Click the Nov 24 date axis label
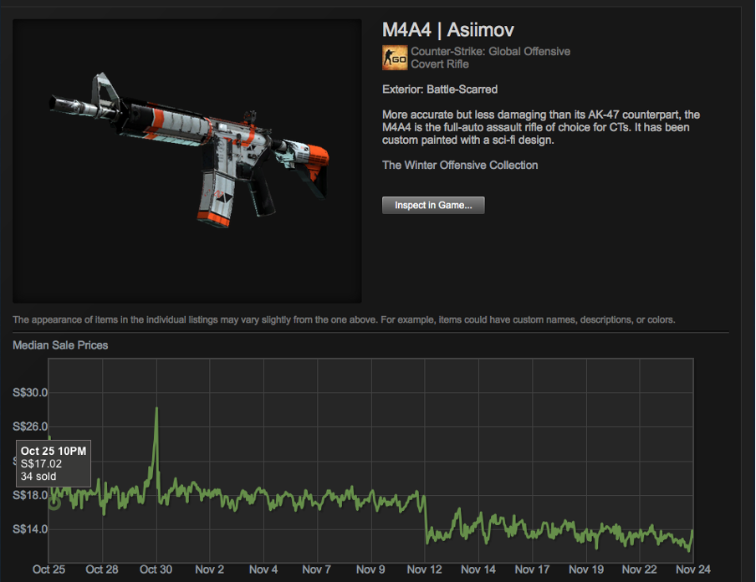 click(692, 569)
